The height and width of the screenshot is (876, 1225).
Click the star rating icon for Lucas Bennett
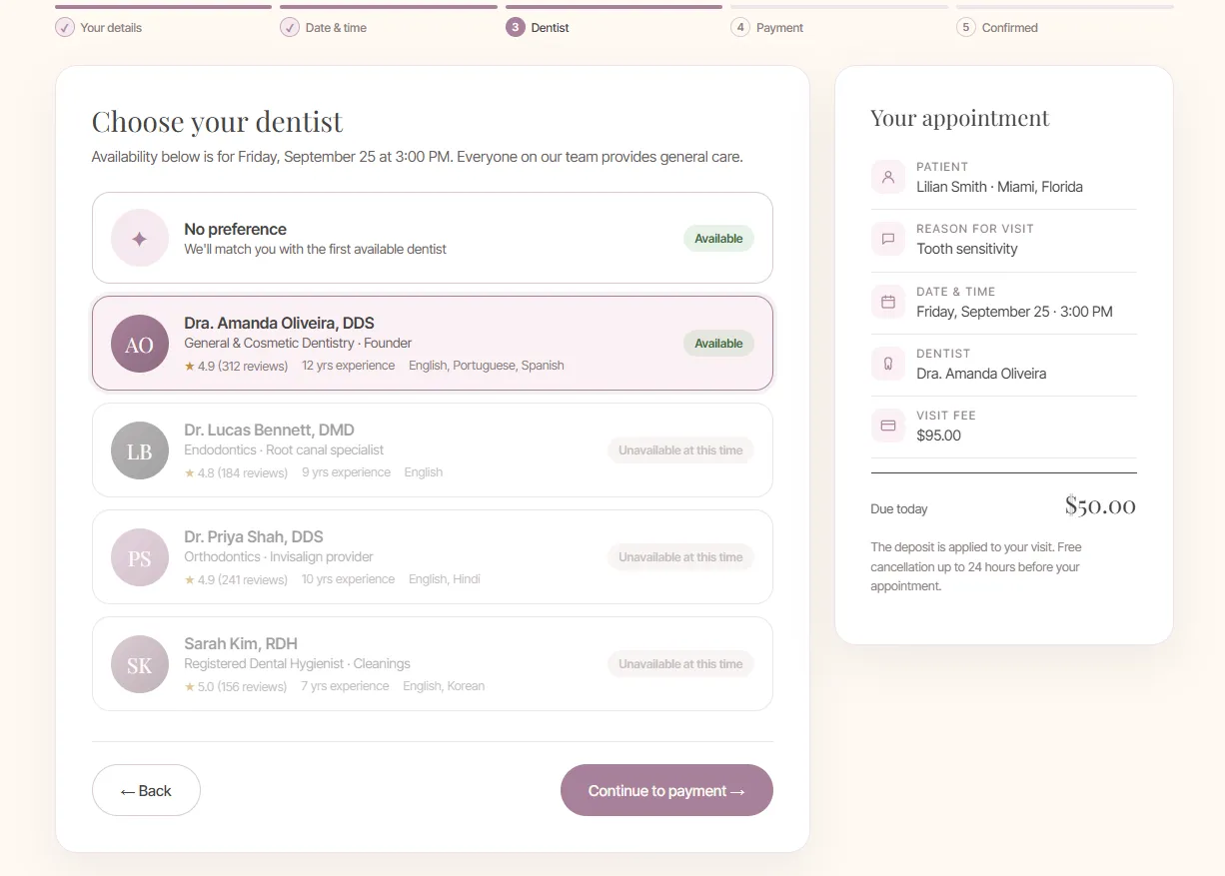click(x=190, y=472)
